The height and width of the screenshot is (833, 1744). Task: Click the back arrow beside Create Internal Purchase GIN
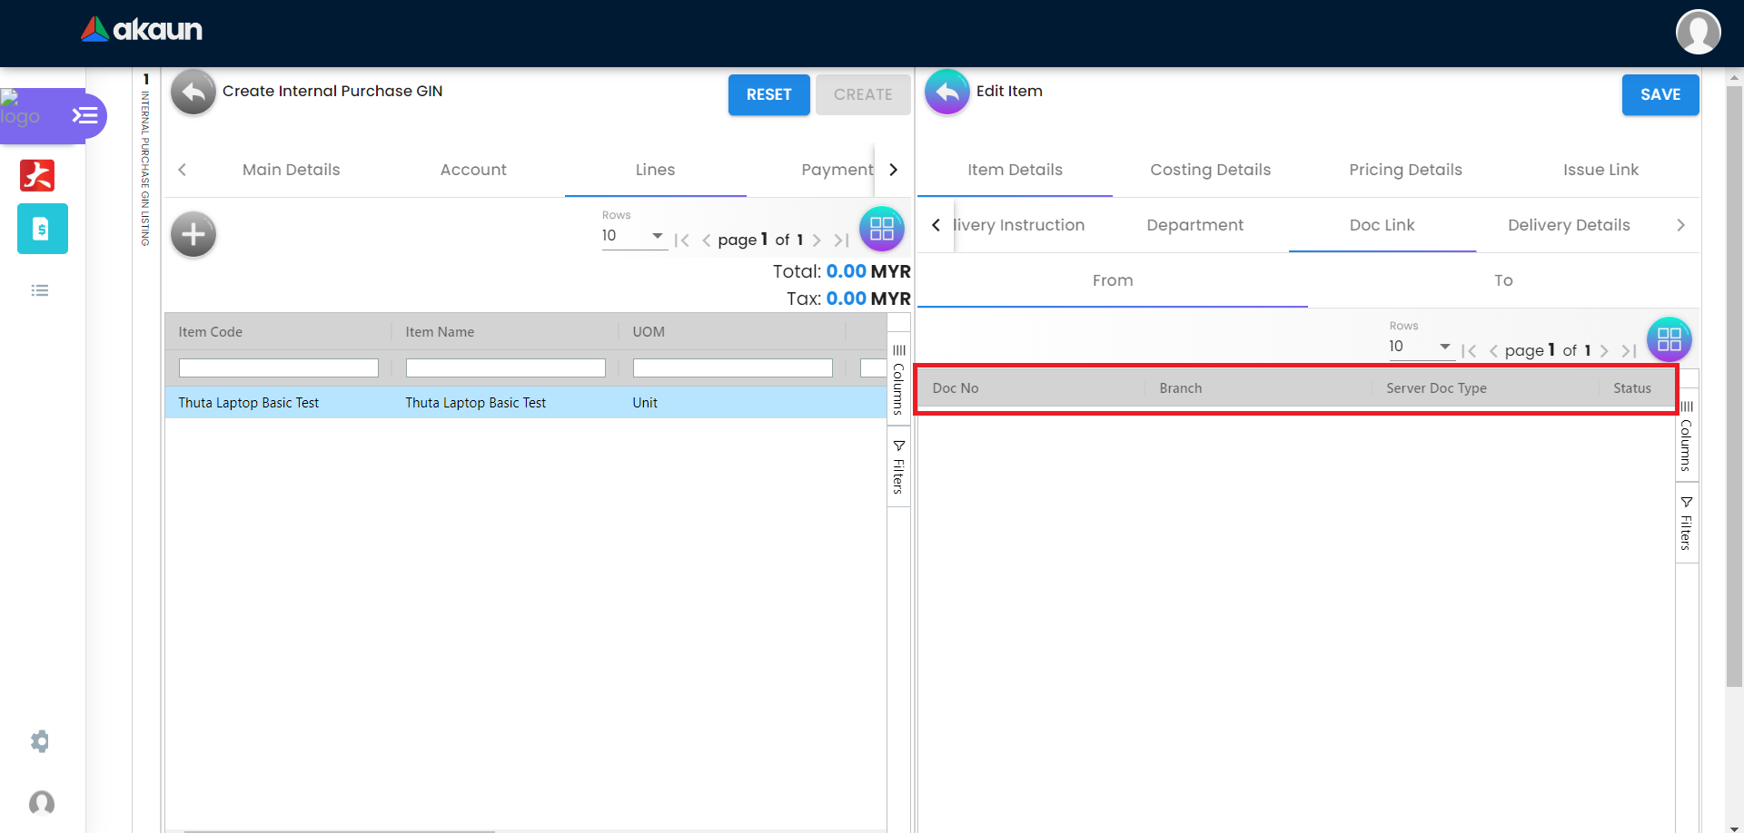[193, 93]
